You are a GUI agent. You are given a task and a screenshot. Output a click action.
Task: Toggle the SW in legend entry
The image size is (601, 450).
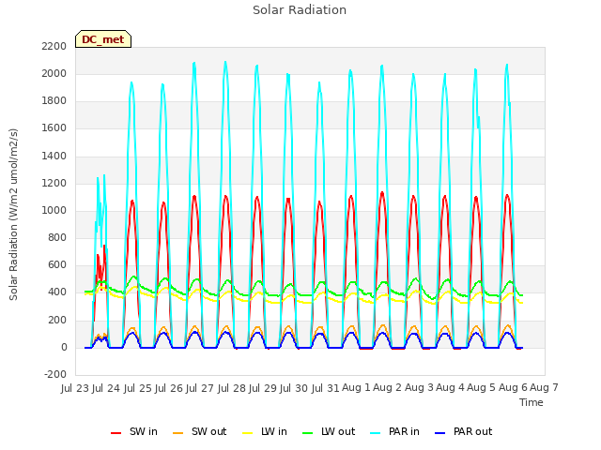click(133, 431)
